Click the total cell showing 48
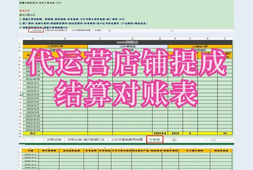This screenshot has width=253, height=170. (225, 133)
